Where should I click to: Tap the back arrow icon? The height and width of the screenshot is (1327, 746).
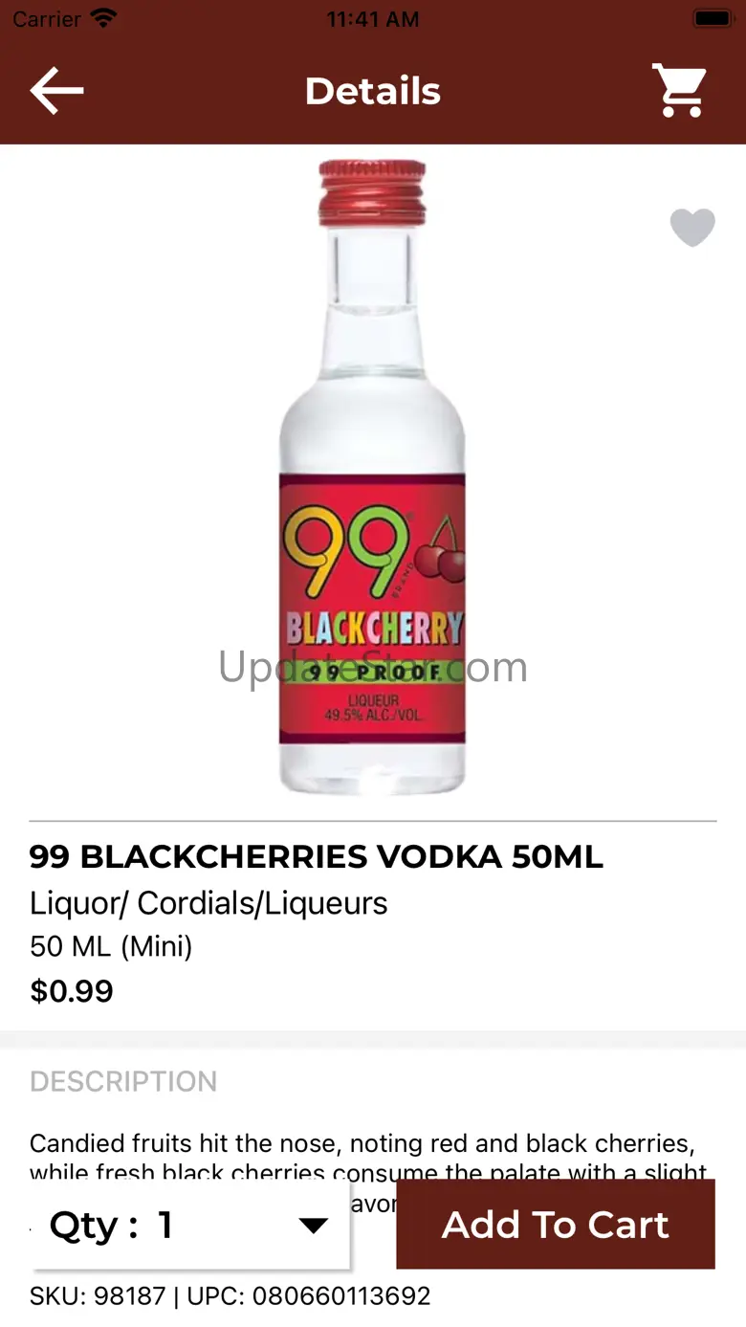[56, 91]
